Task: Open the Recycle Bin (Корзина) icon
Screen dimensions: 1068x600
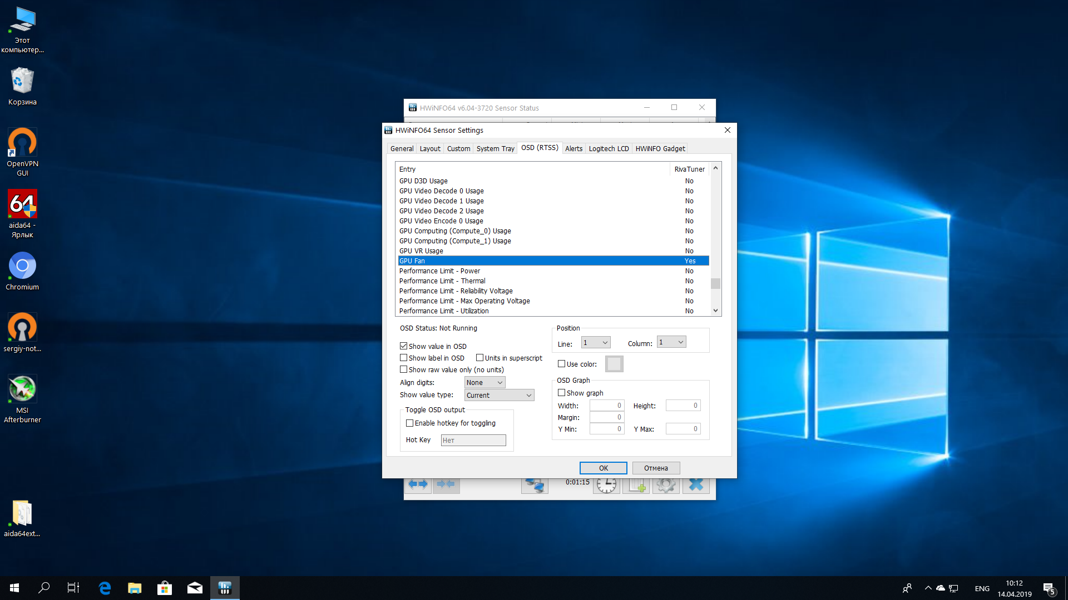Action: tap(22, 86)
